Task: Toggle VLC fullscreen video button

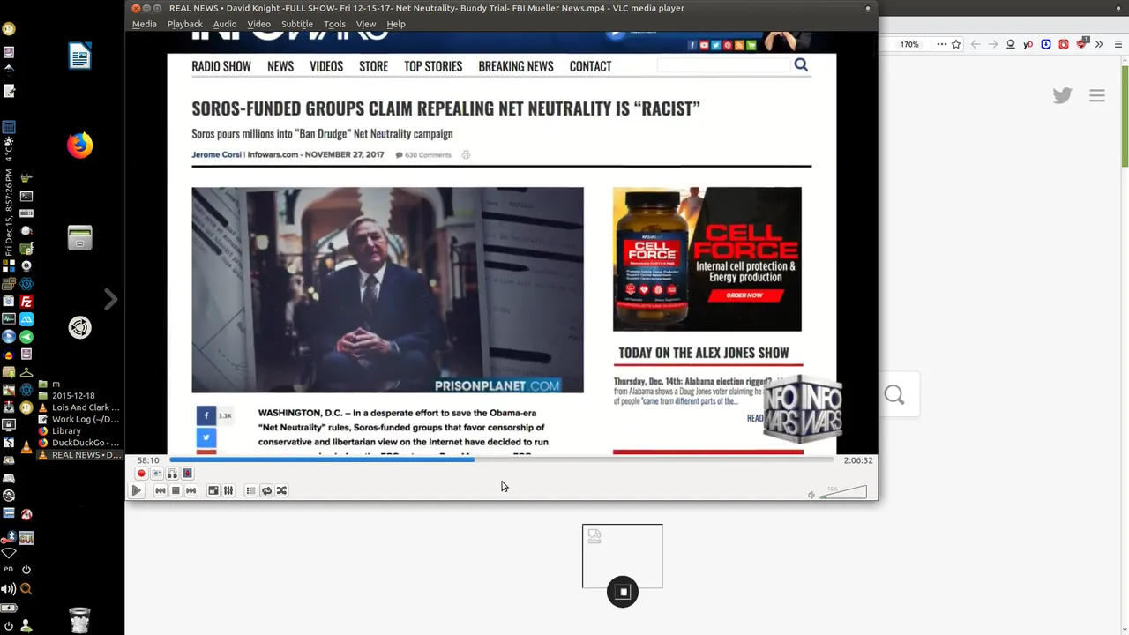Action: 213,490
